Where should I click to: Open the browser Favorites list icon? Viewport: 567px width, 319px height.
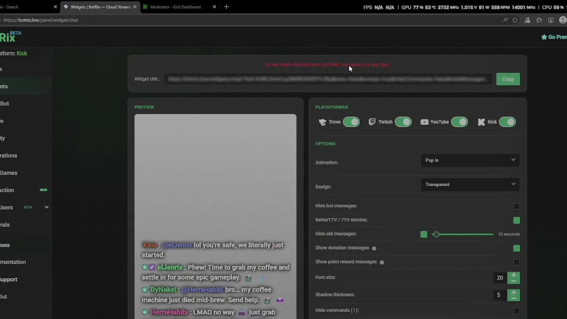tap(539, 20)
